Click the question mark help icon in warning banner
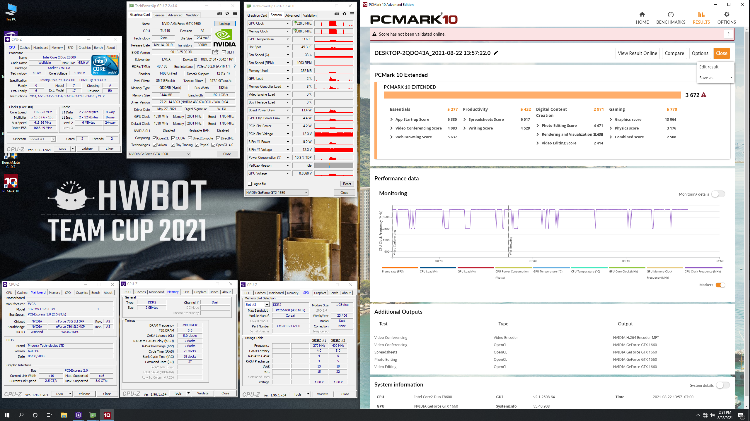The image size is (750, 421). (728, 34)
